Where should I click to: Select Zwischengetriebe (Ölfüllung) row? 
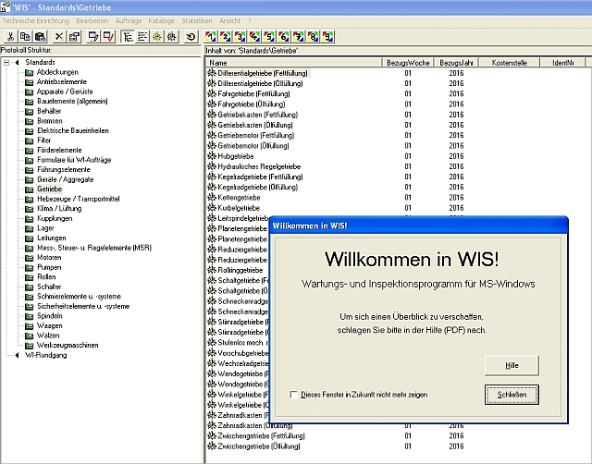coord(259,446)
